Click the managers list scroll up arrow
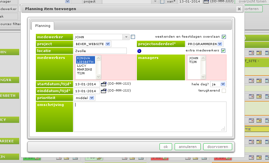 (x=203, y=58)
